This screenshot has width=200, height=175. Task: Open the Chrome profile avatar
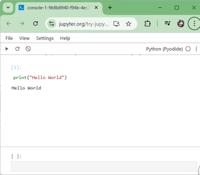tap(181, 23)
